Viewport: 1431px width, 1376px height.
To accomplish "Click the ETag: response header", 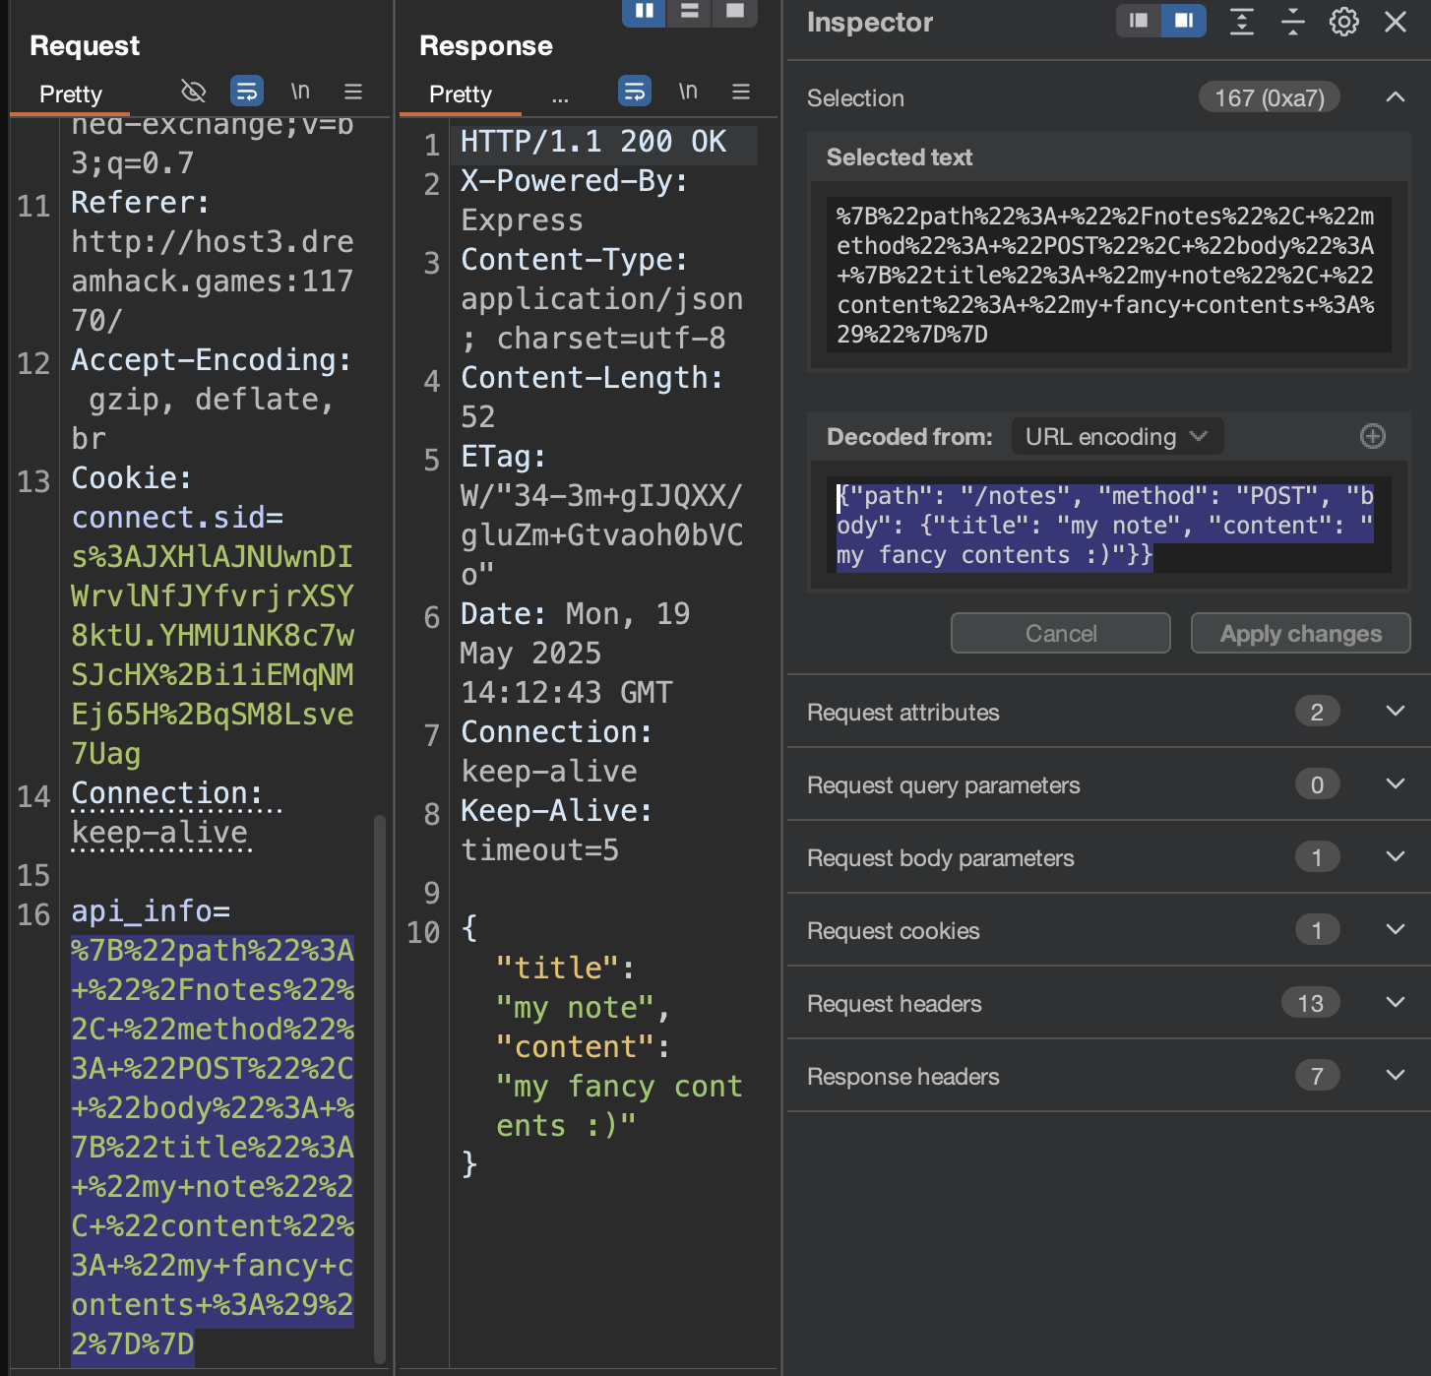I will click(x=503, y=457).
